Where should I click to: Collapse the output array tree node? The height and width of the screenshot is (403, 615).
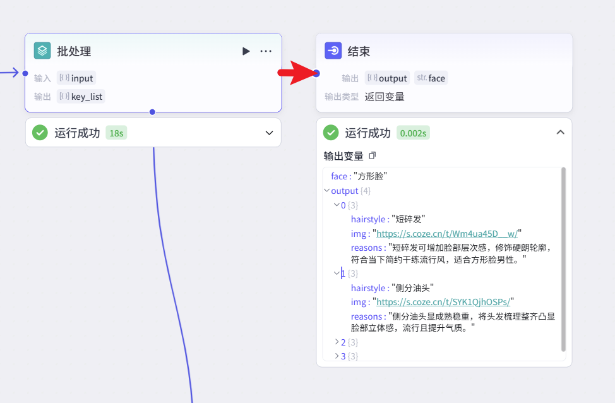coord(326,191)
